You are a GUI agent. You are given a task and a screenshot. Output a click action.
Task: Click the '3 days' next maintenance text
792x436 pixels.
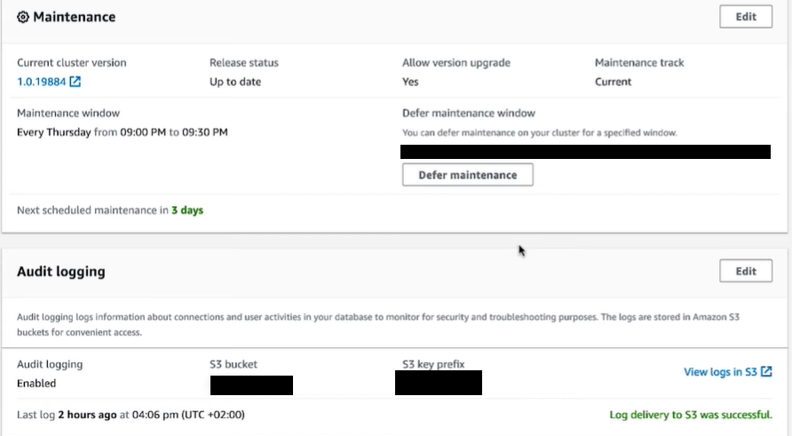point(187,210)
